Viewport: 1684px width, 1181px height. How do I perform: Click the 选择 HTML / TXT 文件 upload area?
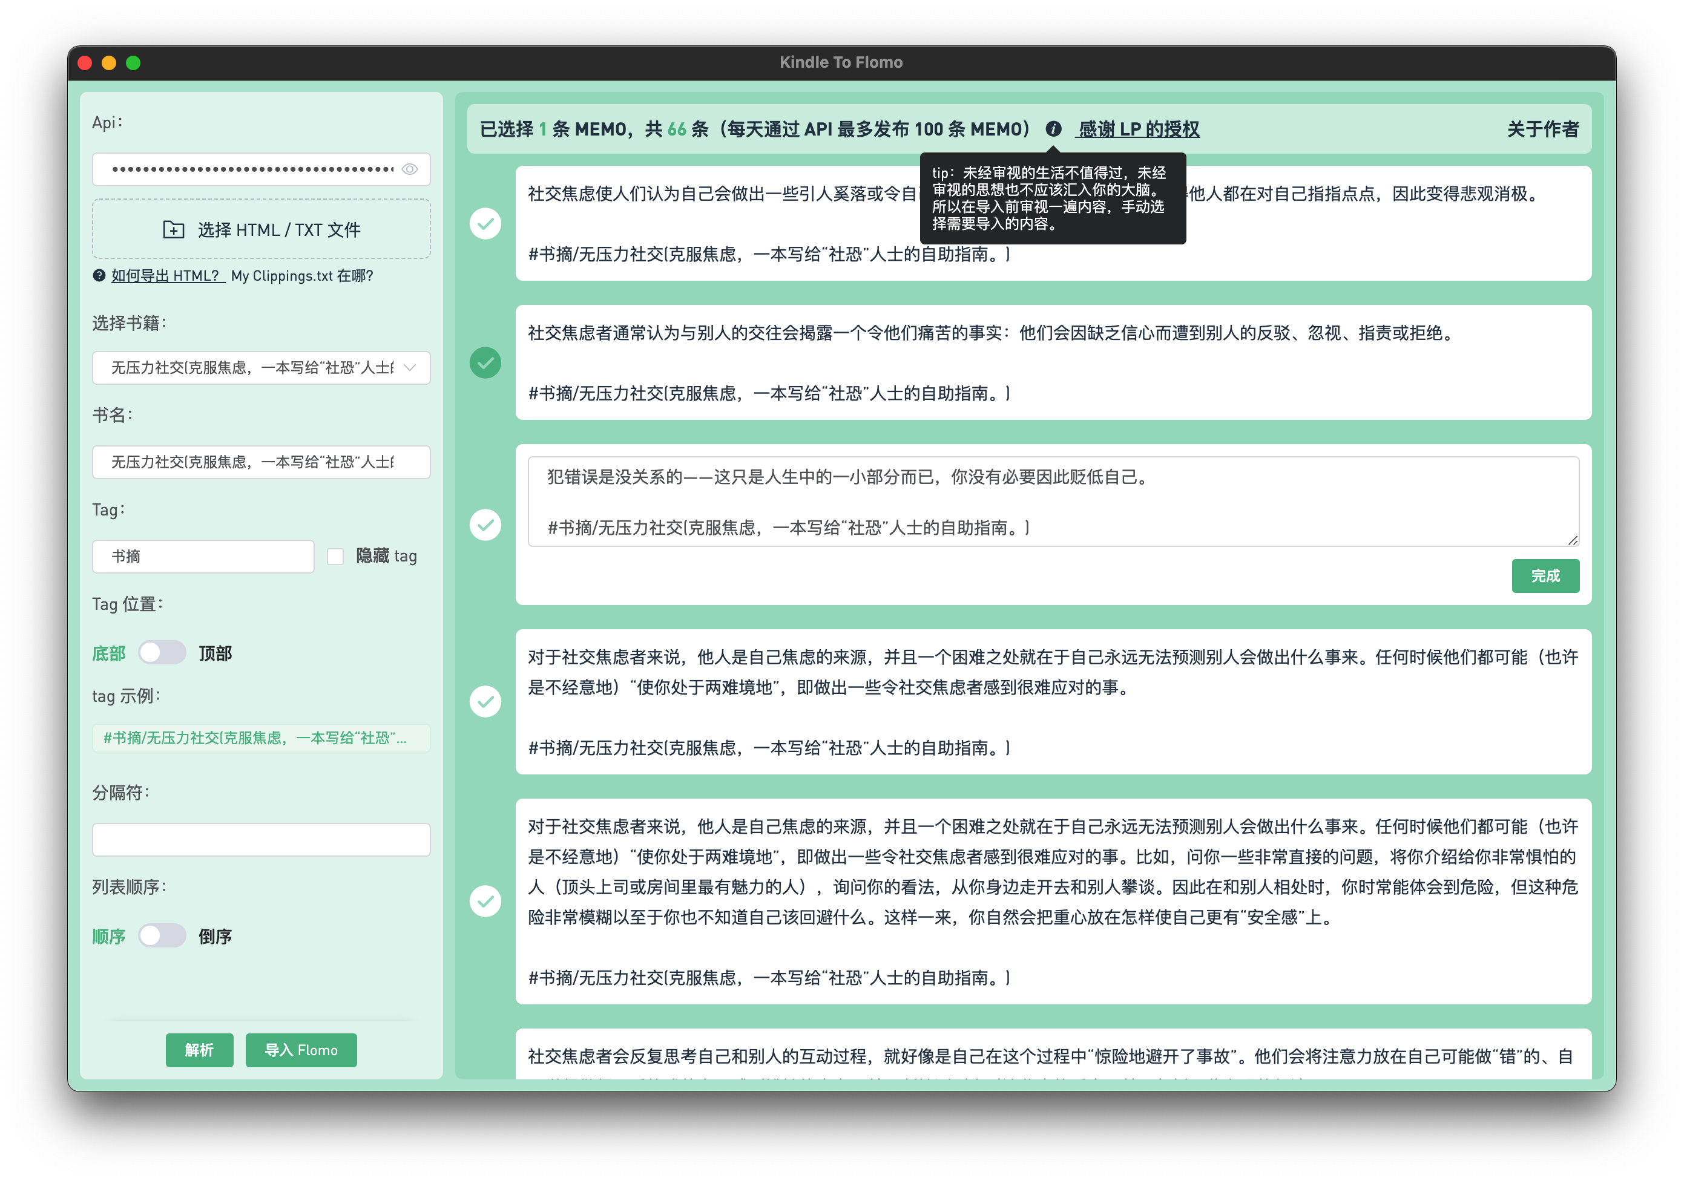tap(261, 229)
